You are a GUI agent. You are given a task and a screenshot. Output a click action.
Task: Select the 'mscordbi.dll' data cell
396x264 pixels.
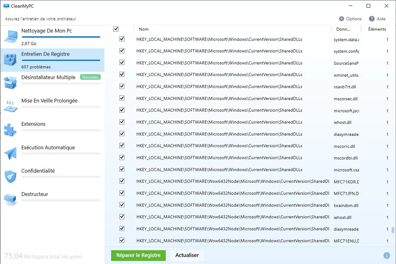tap(346, 158)
